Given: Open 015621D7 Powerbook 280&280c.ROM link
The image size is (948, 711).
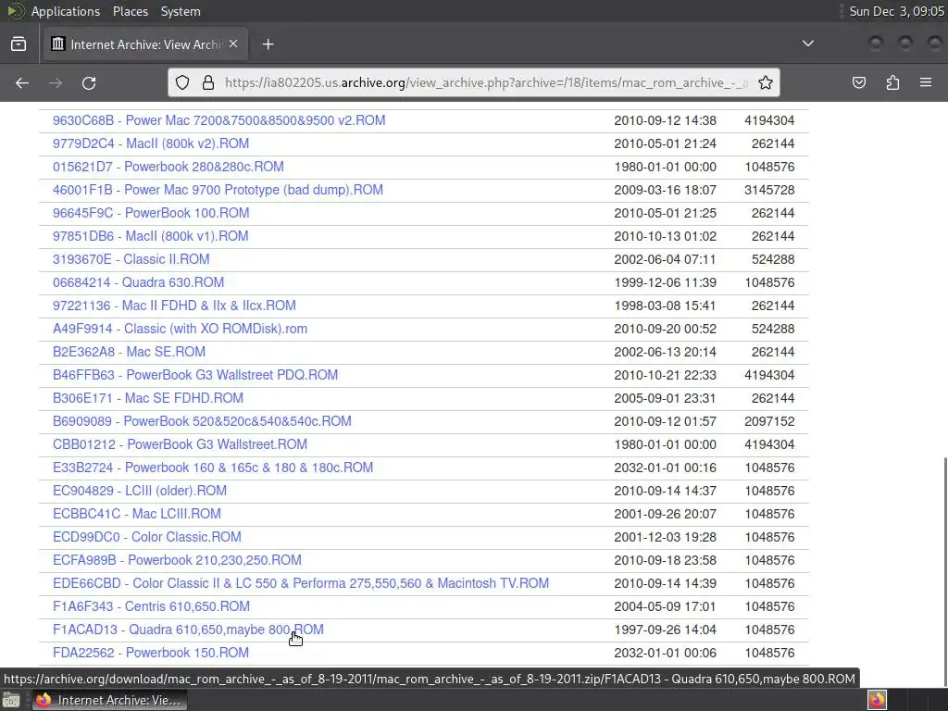Looking at the screenshot, I should click(x=168, y=167).
